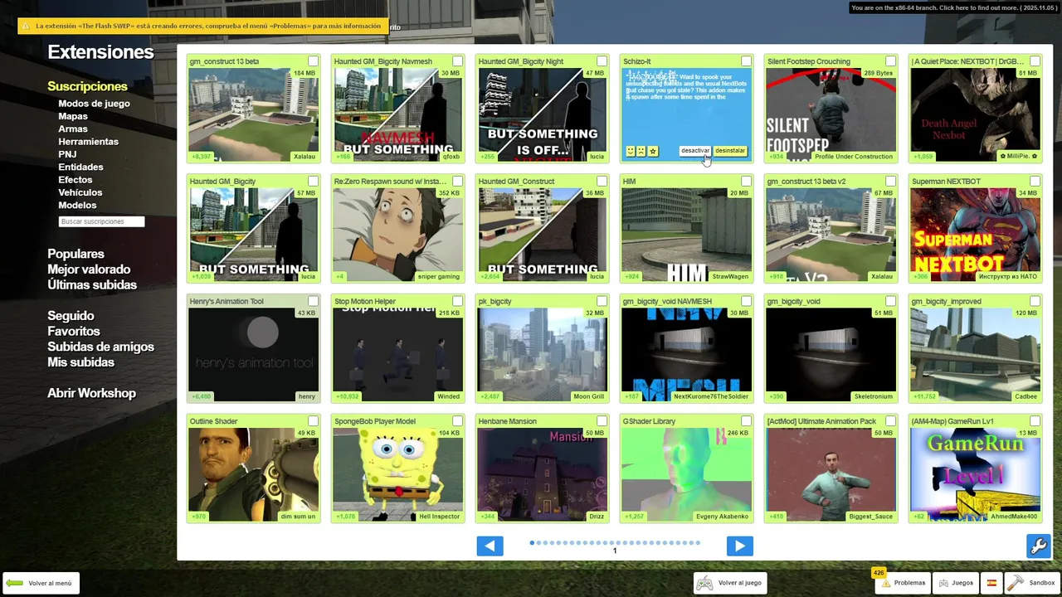Image resolution: width=1062 pixels, height=597 pixels.
Task: Open the pk_bigcity map thumbnail
Action: (x=542, y=355)
